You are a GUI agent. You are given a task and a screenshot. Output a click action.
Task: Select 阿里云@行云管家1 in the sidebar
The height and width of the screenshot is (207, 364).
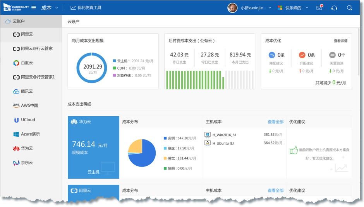click(31, 77)
